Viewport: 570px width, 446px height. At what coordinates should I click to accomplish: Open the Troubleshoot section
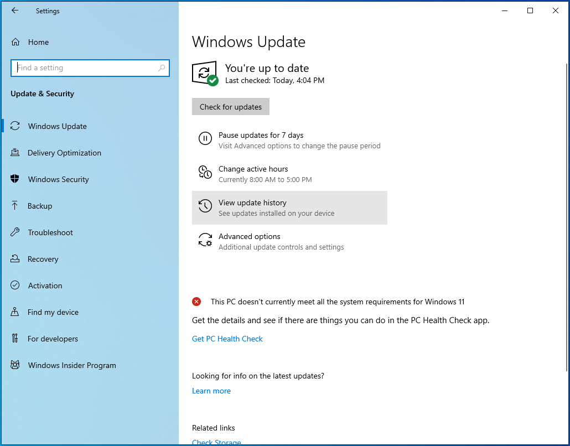(x=50, y=232)
